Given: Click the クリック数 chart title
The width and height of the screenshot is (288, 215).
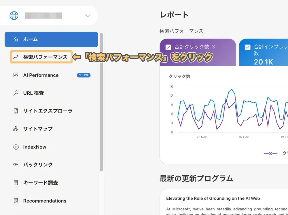Looking at the screenshot, I should [179, 76].
